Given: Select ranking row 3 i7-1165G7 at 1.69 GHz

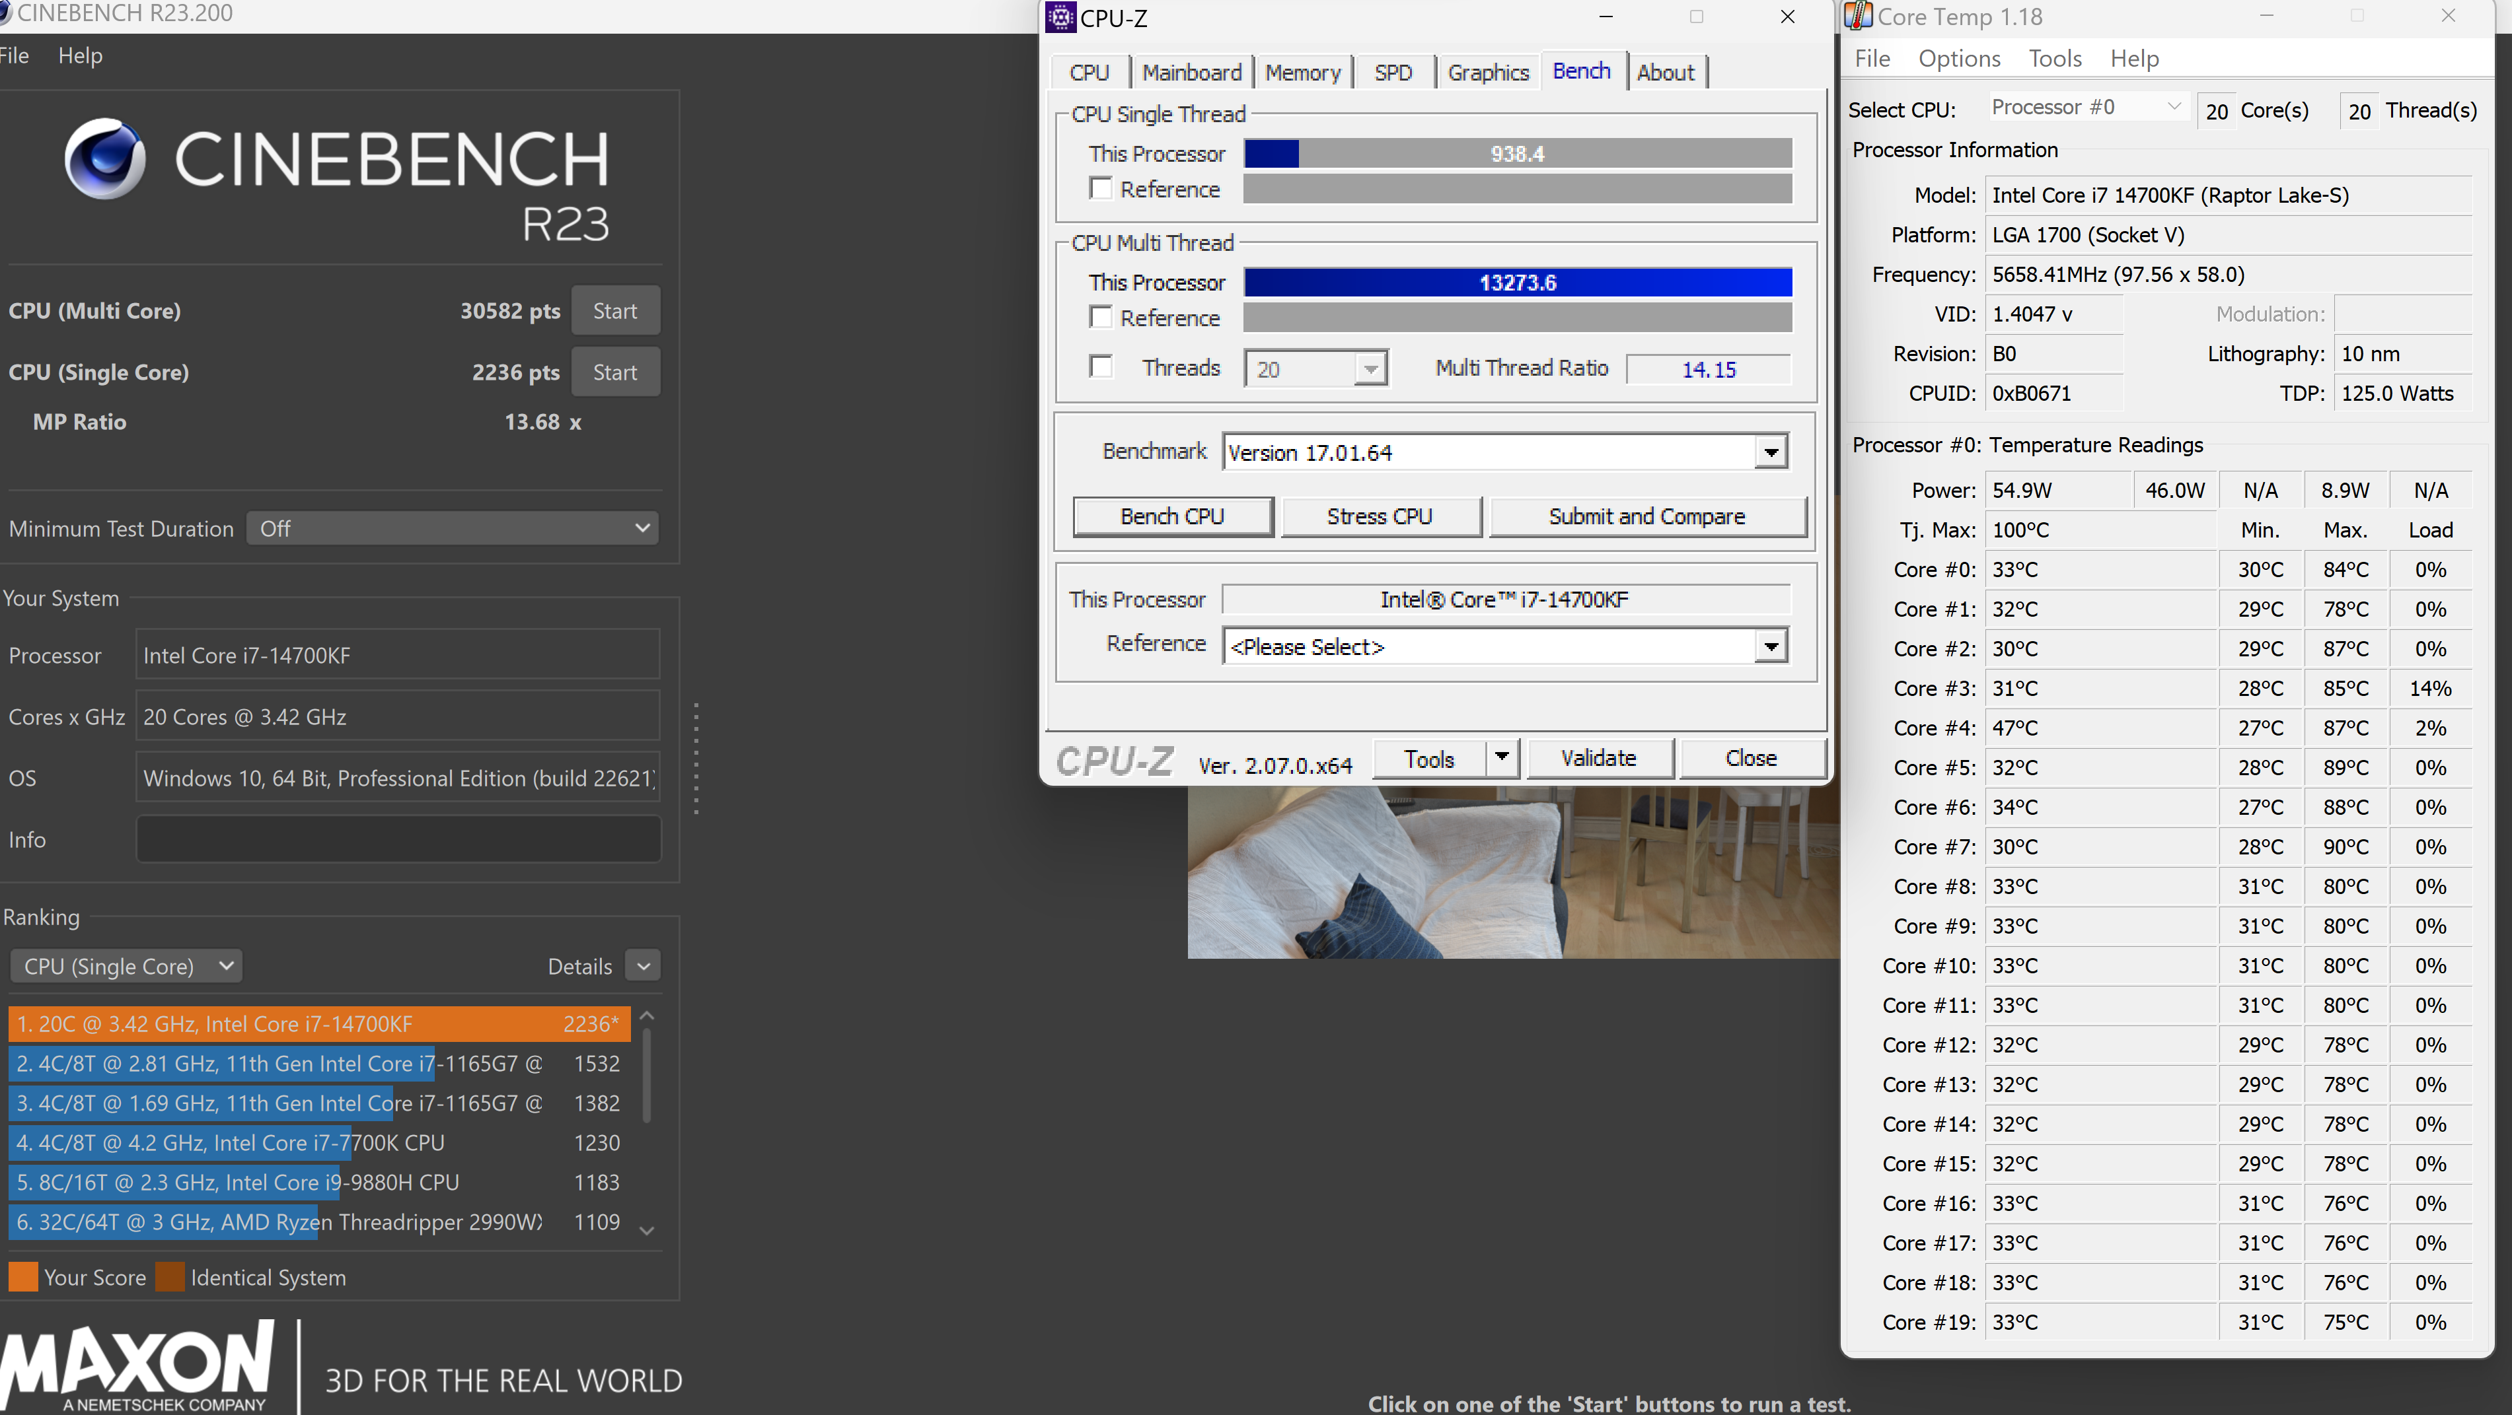Looking at the screenshot, I should pos(320,1102).
